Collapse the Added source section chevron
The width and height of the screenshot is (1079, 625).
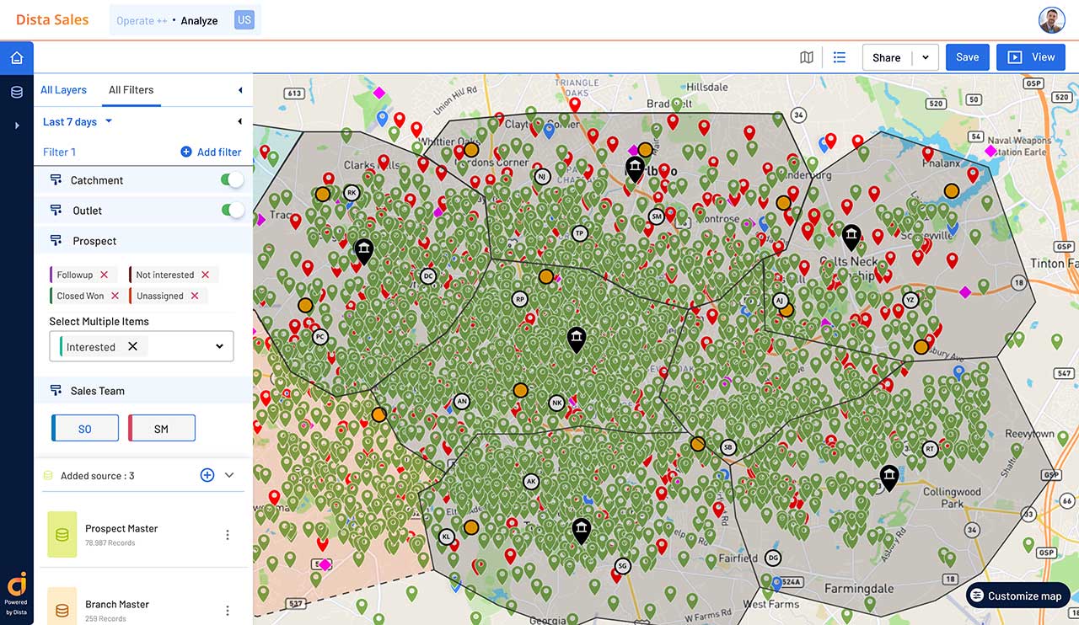pos(229,475)
